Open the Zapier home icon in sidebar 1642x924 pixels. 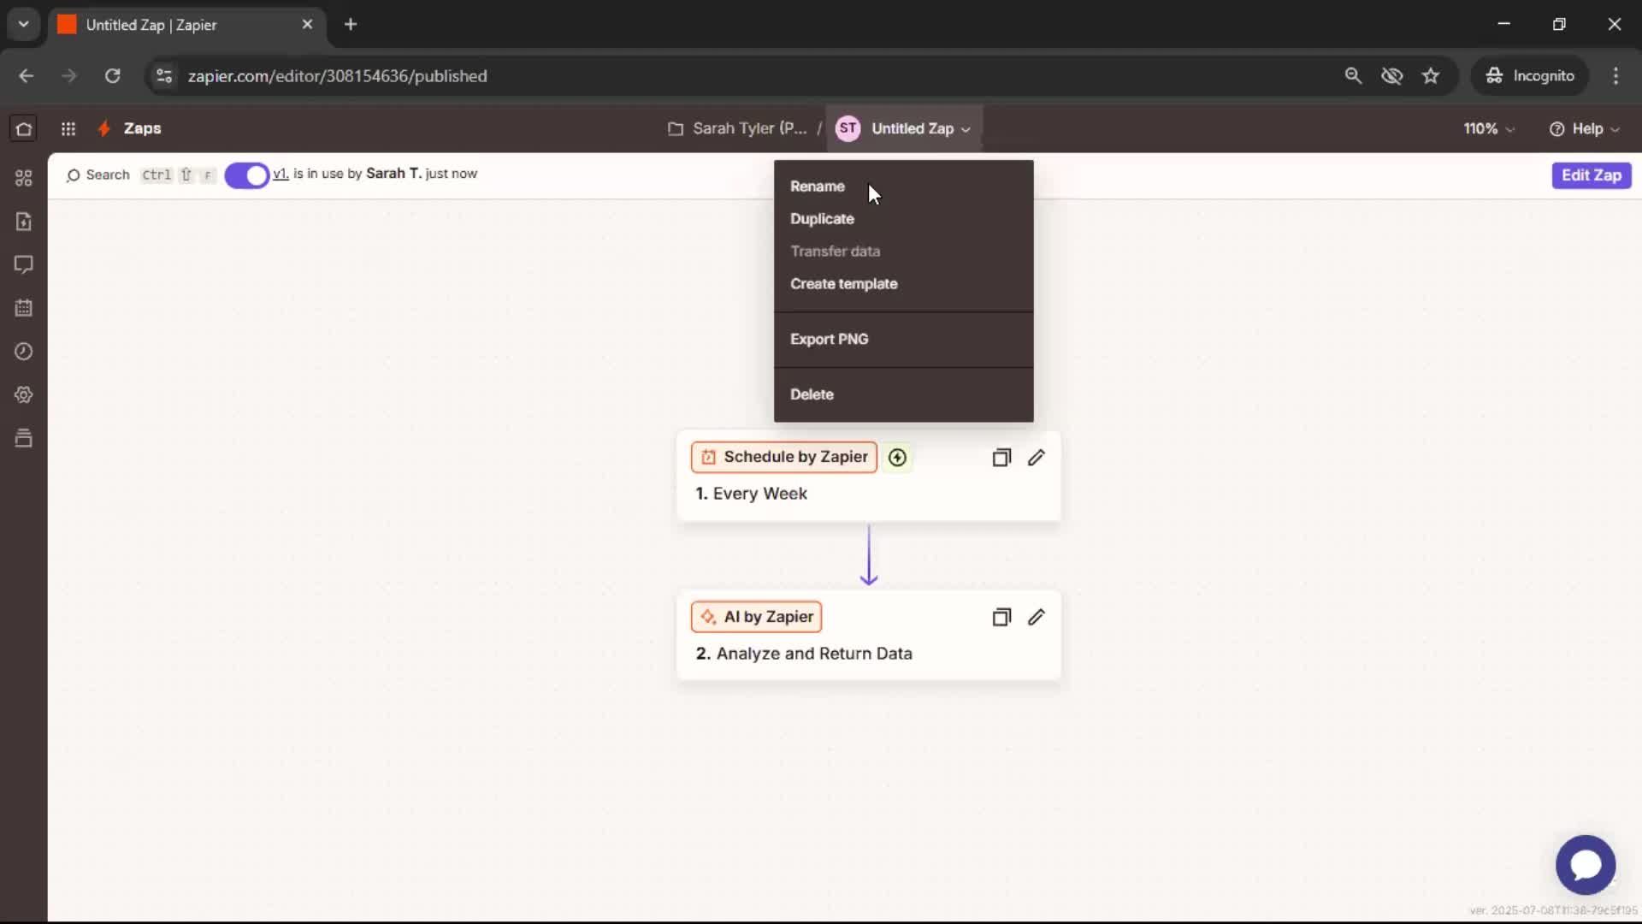[24, 128]
